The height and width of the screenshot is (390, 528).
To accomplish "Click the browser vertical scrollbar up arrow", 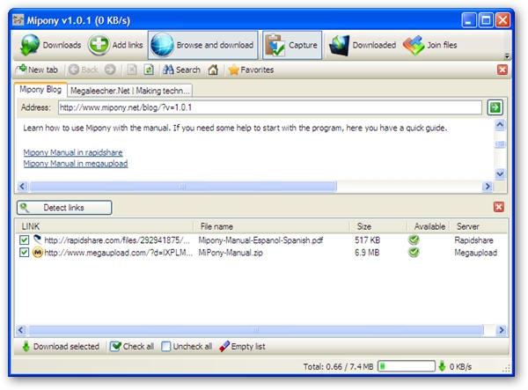I will click(x=500, y=125).
